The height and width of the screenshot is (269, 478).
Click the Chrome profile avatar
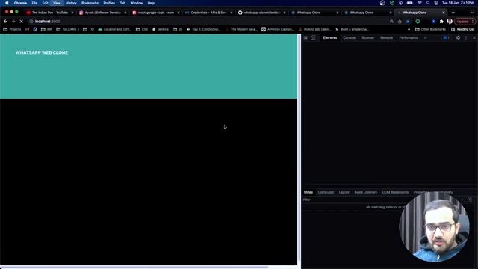click(450, 22)
